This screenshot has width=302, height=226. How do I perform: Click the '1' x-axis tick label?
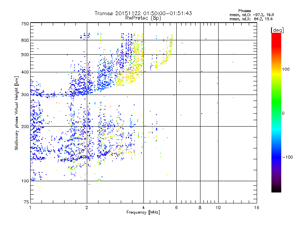point(30,208)
